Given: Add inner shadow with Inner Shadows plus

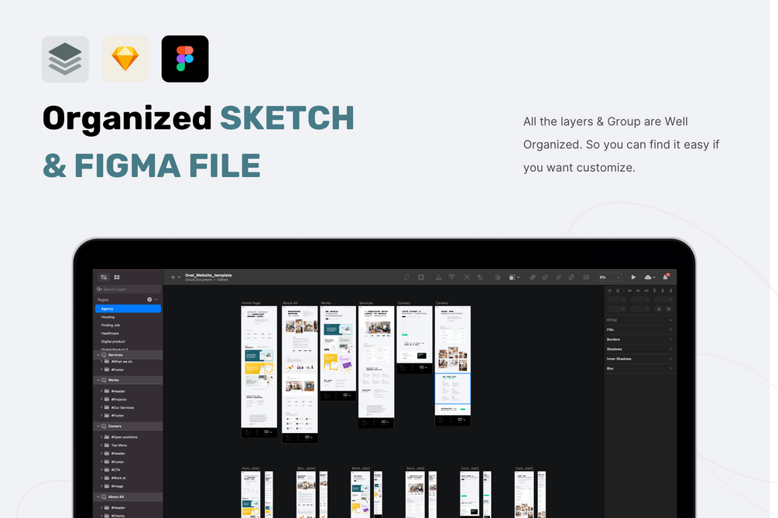Looking at the screenshot, I should [671, 359].
